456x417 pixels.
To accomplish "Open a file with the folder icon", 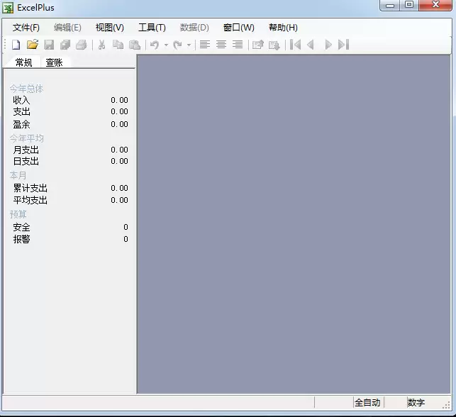I will (33, 45).
